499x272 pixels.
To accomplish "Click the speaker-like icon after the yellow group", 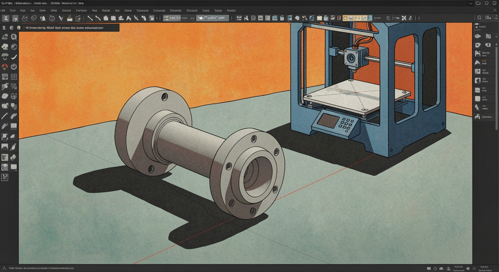I will point(375,18).
